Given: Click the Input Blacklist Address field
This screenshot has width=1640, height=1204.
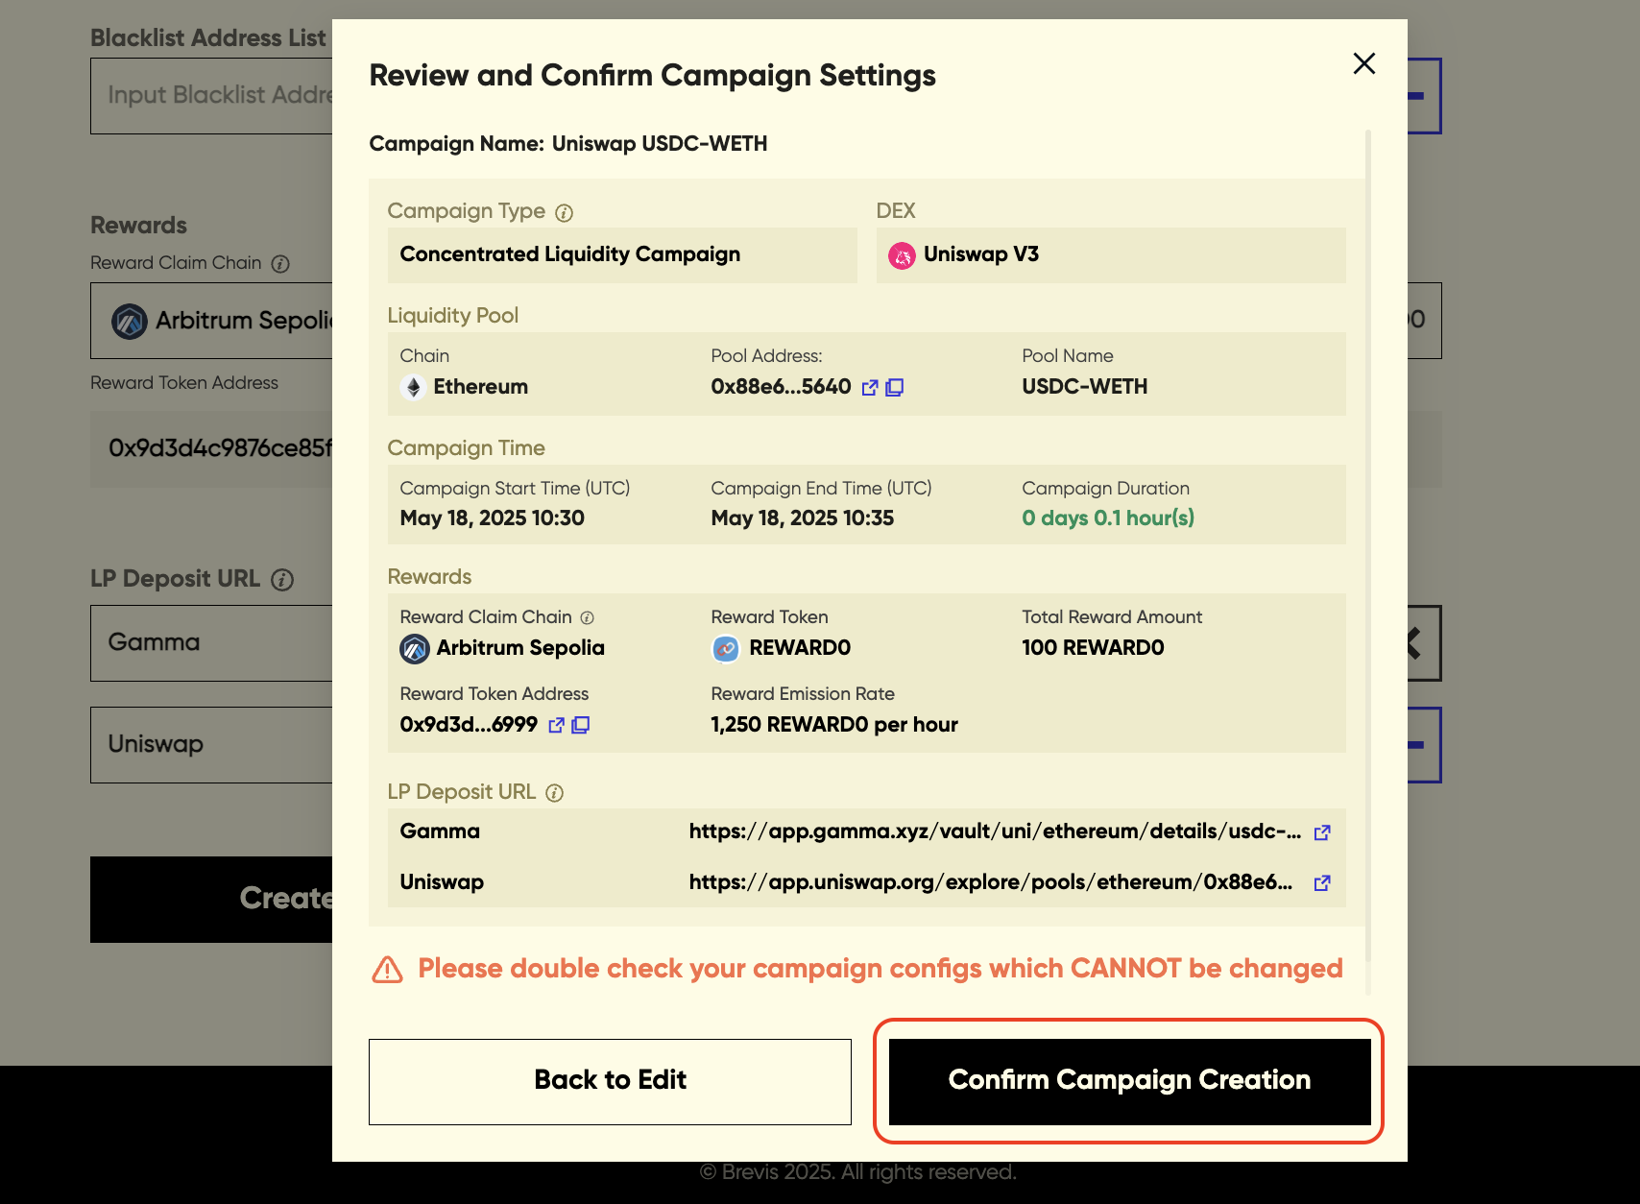Looking at the screenshot, I should (x=211, y=96).
